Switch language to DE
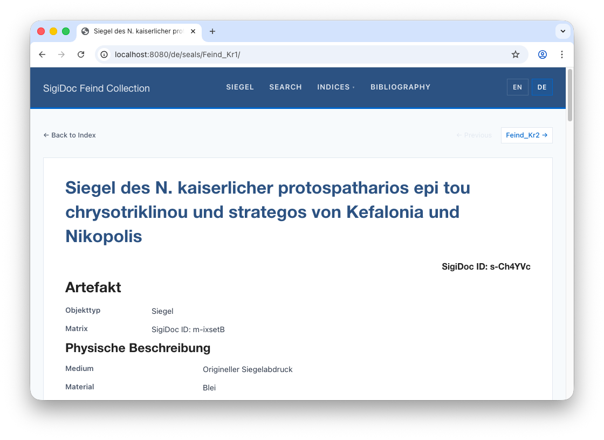This screenshot has width=604, height=440. tap(542, 87)
